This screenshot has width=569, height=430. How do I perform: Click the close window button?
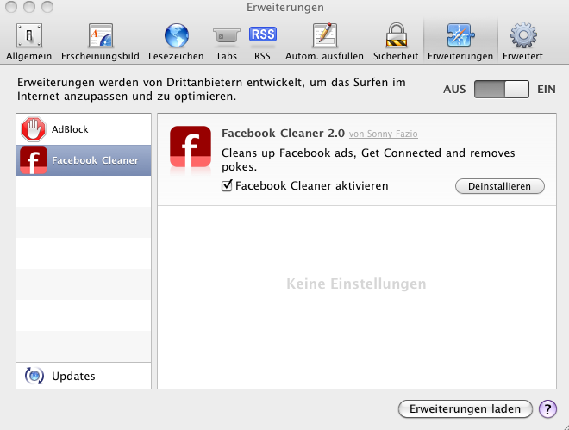tap(11, 7)
